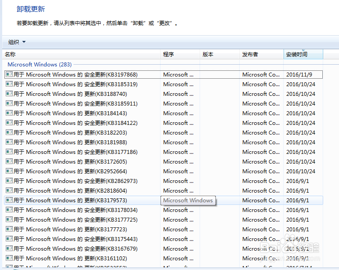Click the update icon for KB3184143
Viewport: 339px width, 270px height.
point(9,113)
